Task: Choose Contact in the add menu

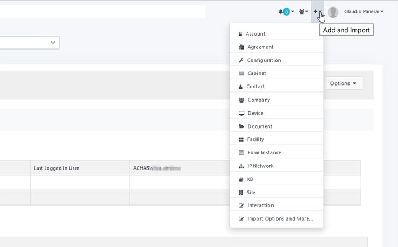Action: [255, 87]
